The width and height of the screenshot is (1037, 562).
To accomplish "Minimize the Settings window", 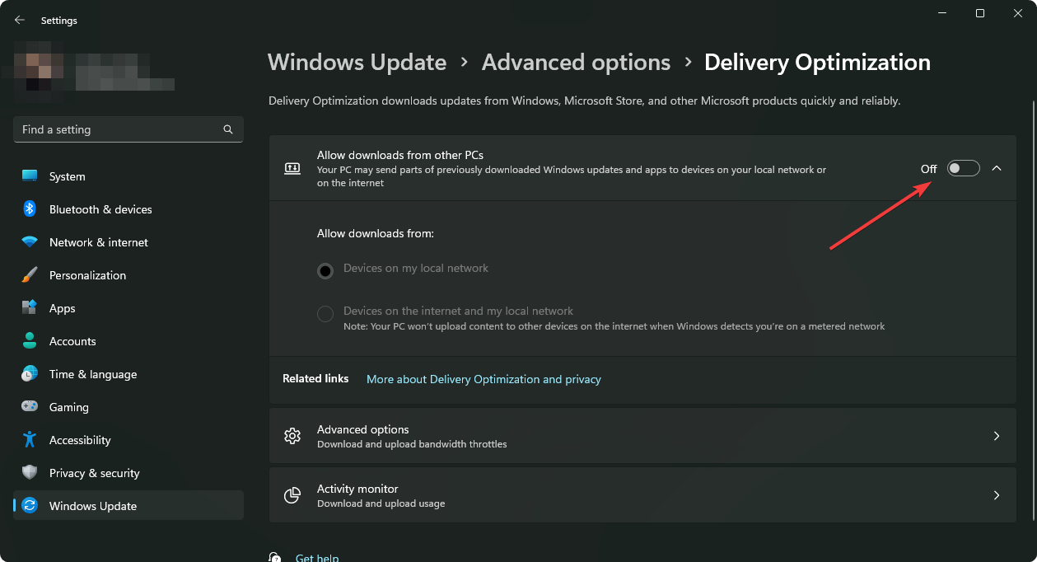I will click(x=941, y=13).
